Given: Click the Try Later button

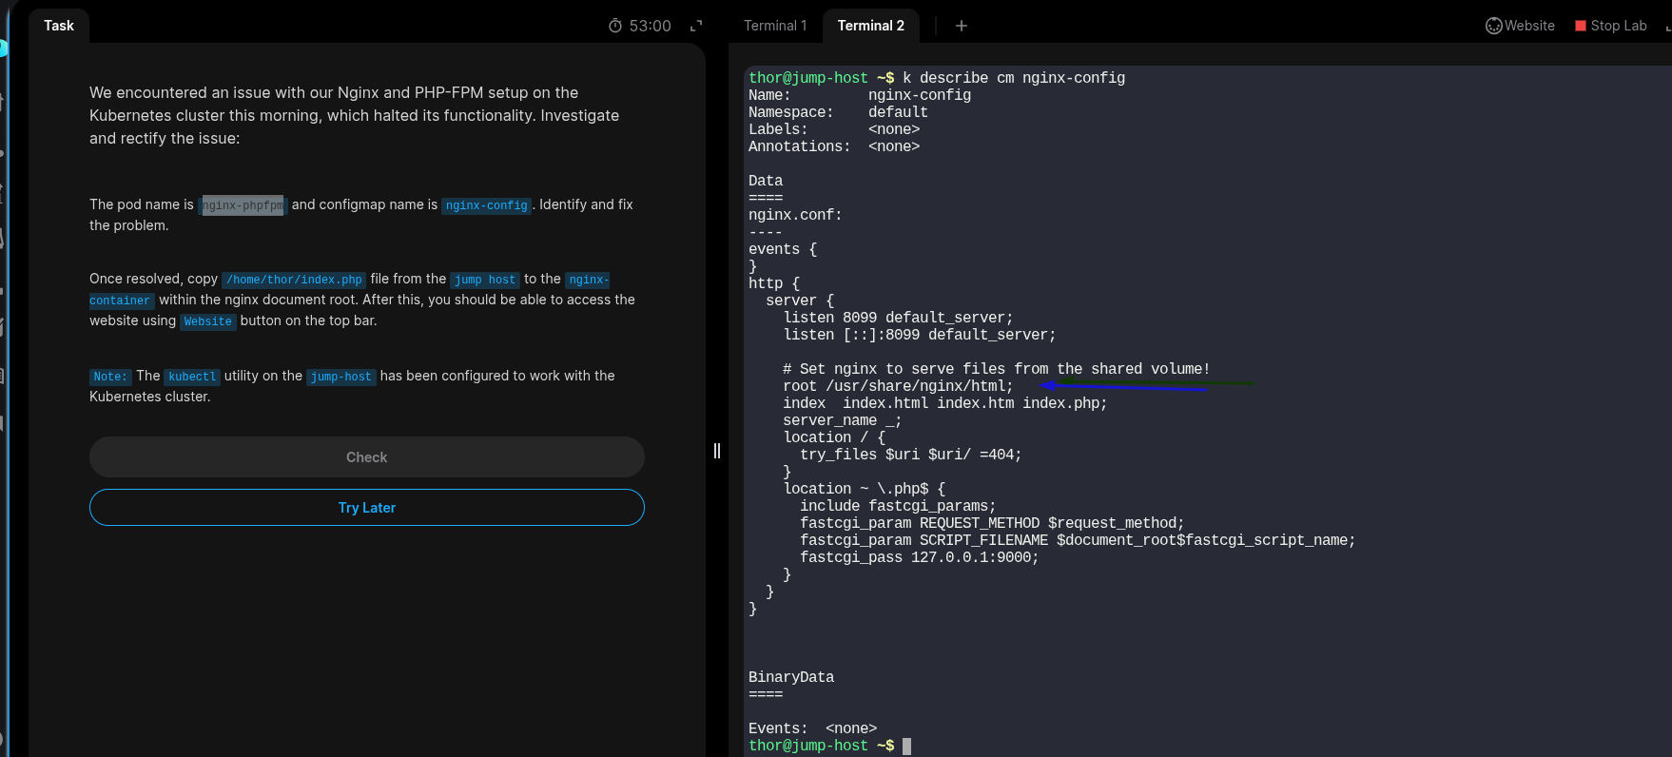Looking at the screenshot, I should point(366,508).
